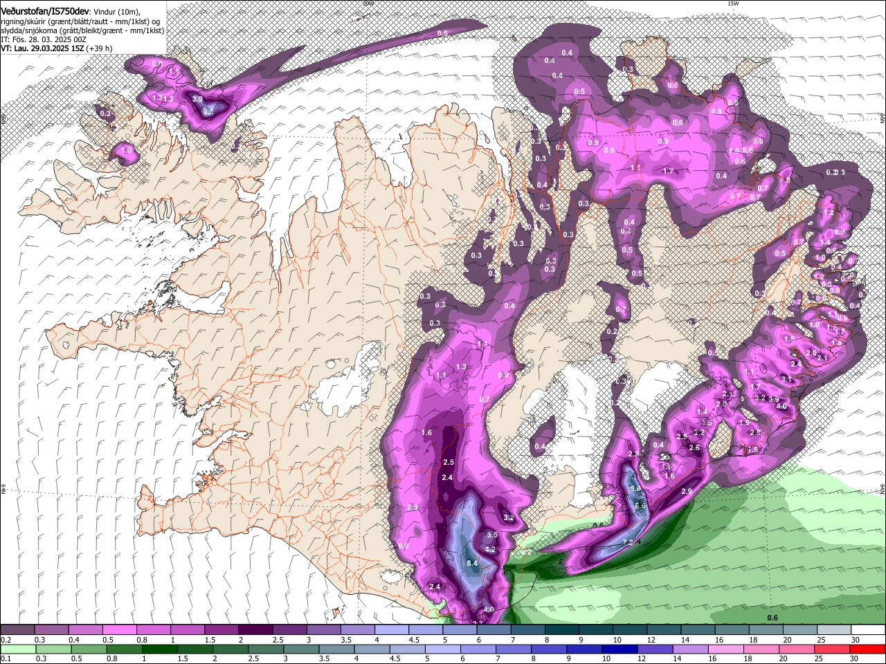Click snow-scale swatch between 0.2 and 0.3
This screenshot has height=664, width=886.
tap(18, 629)
